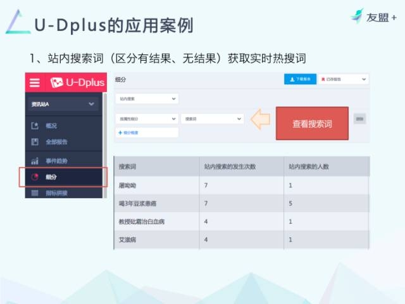Click the sidebar vertical scrollbar
405x304 pixels.
point(105,145)
